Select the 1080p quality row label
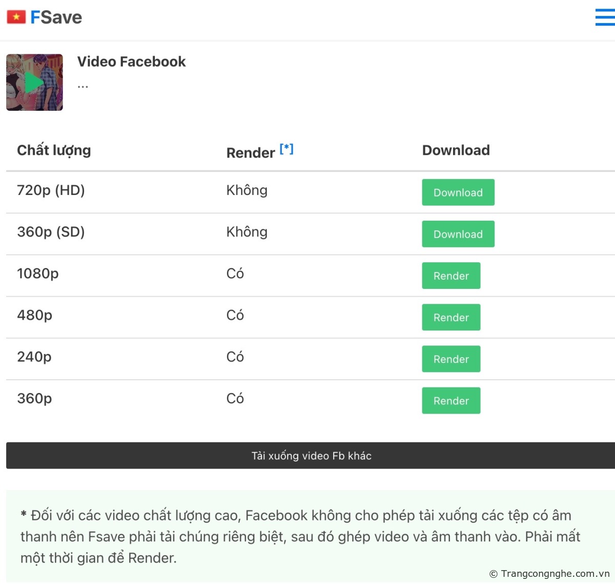 38,274
